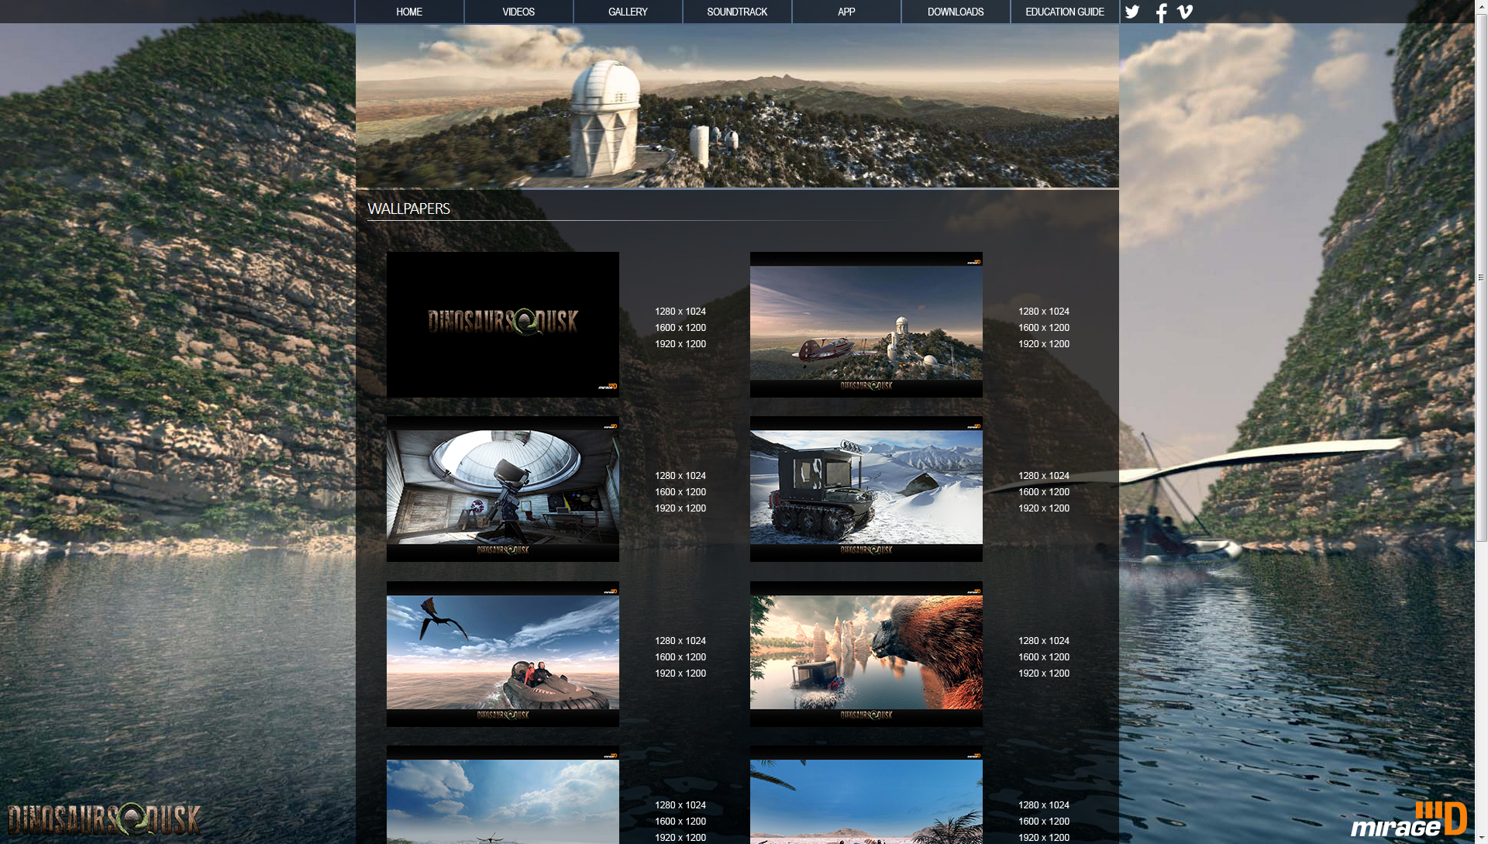The image size is (1488, 844).
Task: Download 1920 x 1200 of telescope dome wallpaper
Action: click(680, 508)
